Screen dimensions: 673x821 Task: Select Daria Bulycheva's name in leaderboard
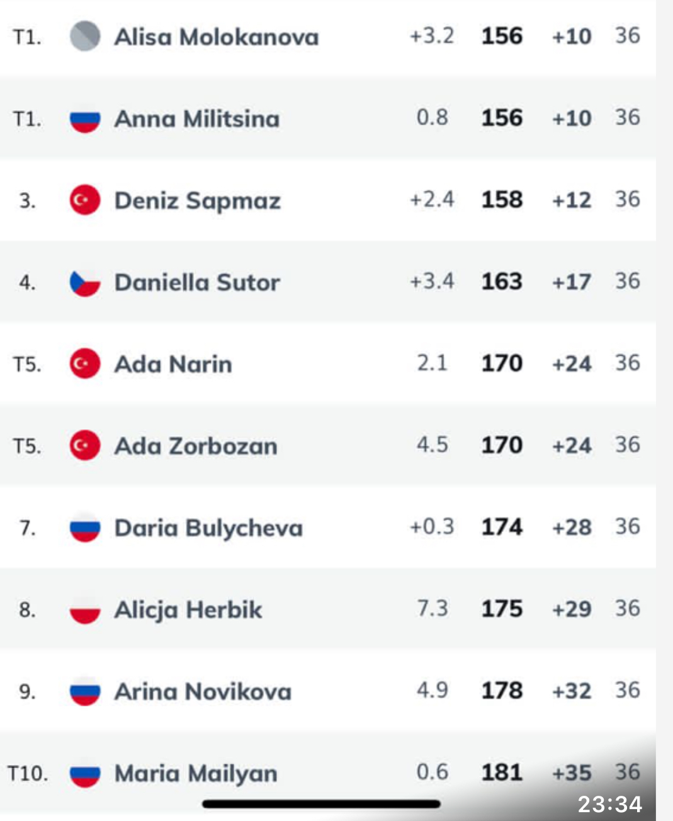click(x=208, y=528)
